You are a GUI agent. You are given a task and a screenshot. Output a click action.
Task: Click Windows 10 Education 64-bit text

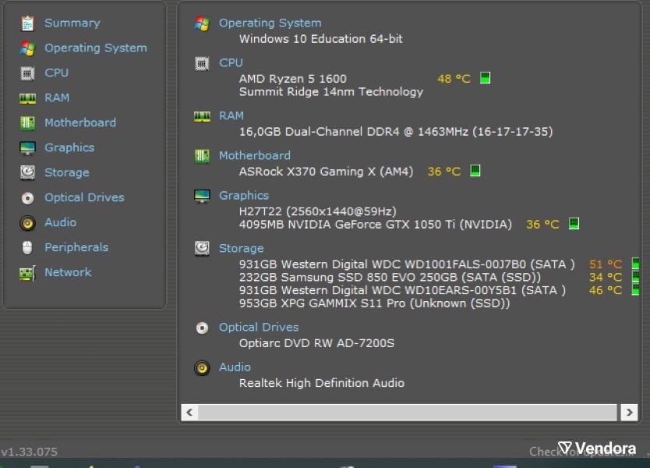(x=321, y=39)
